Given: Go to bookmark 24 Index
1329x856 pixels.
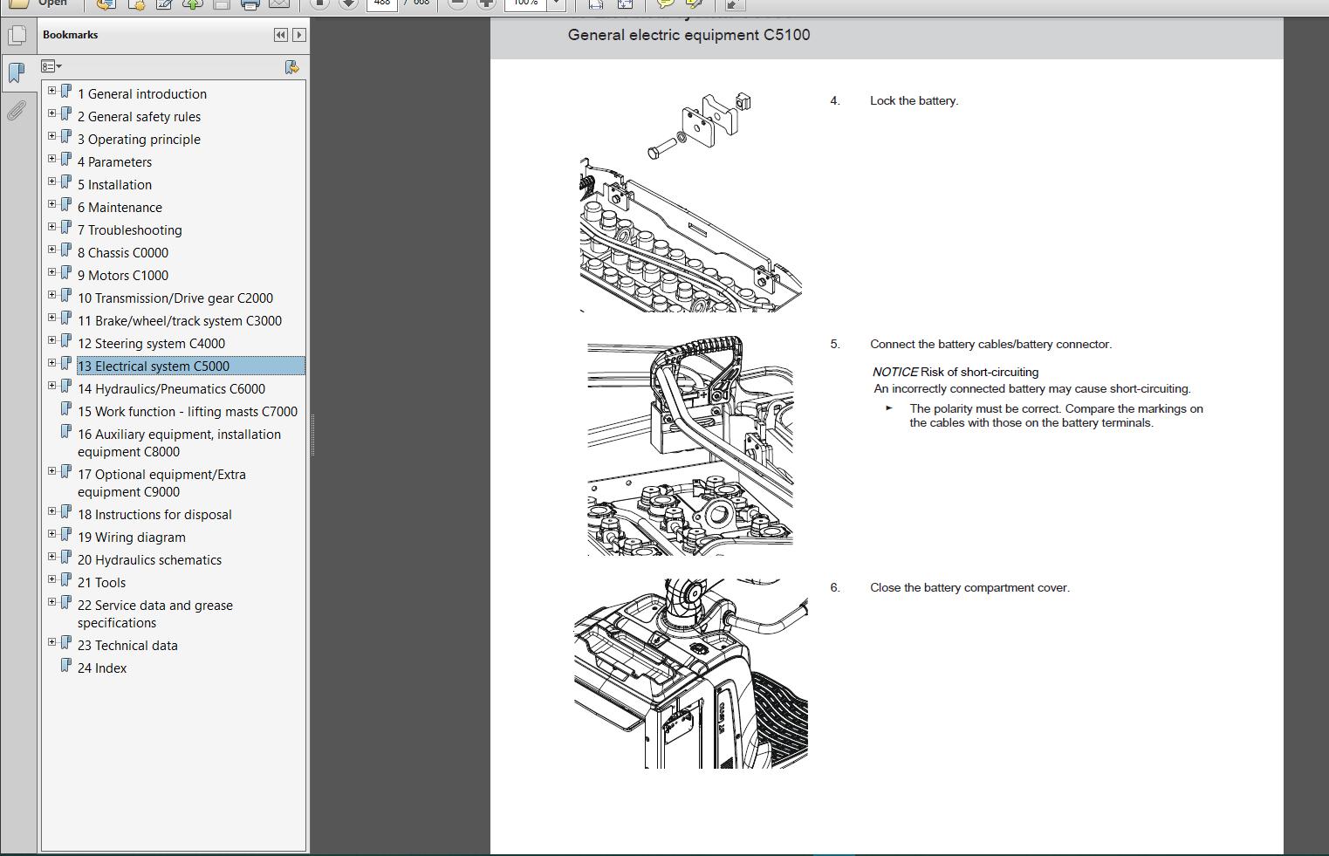Looking at the screenshot, I should pyautogui.click(x=102, y=668).
